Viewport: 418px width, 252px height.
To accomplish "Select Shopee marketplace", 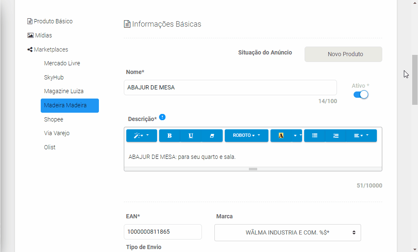I will coord(54,119).
